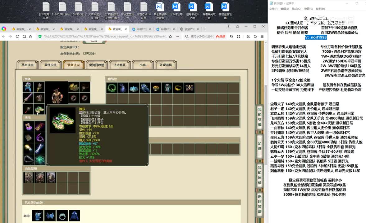Select the first portrait in 地煞星图
This screenshot has width=366, height=223.
pos(29,177)
